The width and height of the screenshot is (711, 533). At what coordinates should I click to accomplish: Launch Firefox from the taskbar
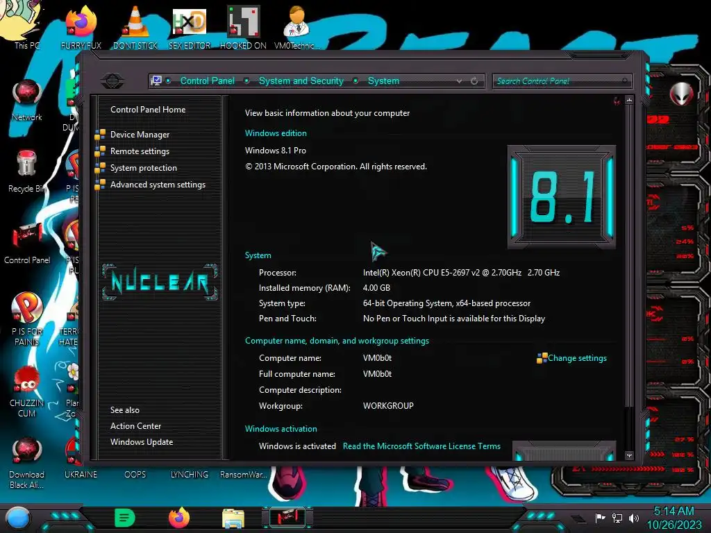click(x=178, y=518)
